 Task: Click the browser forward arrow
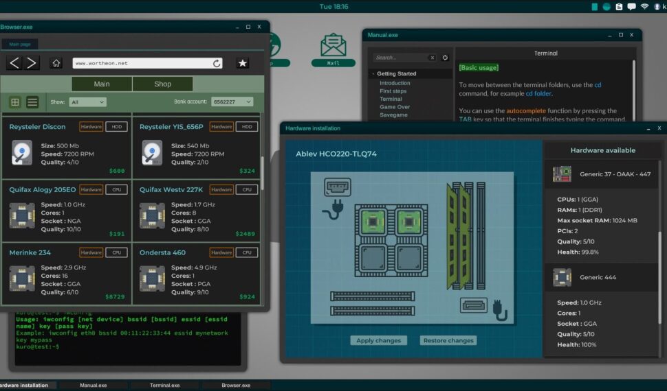coord(32,63)
